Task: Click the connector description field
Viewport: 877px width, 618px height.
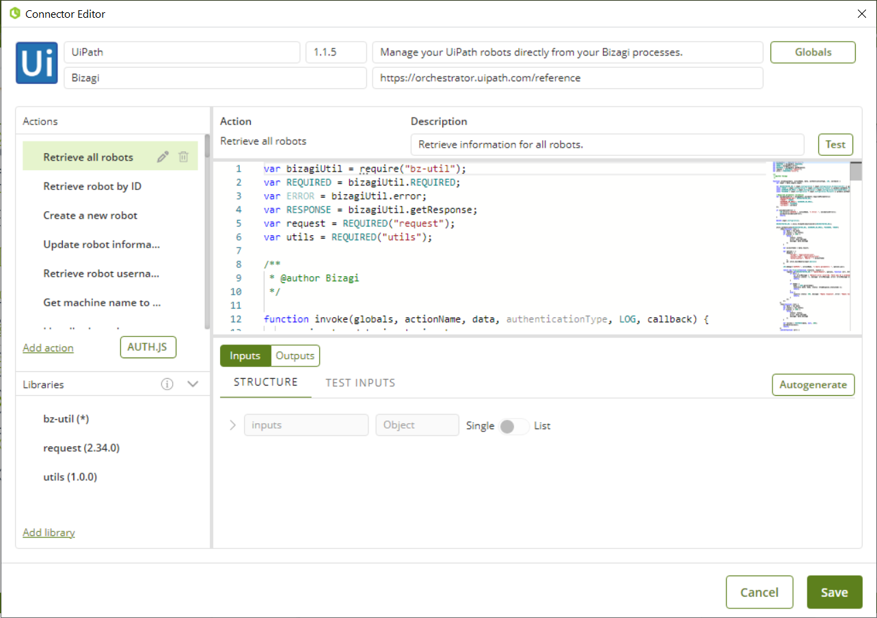Action: coord(567,52)
